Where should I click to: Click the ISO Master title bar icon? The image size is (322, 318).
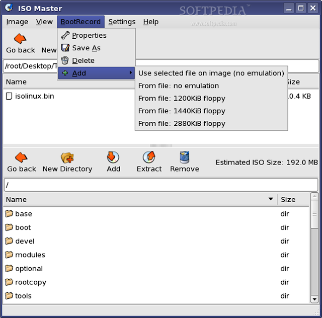tap(9, 8)
